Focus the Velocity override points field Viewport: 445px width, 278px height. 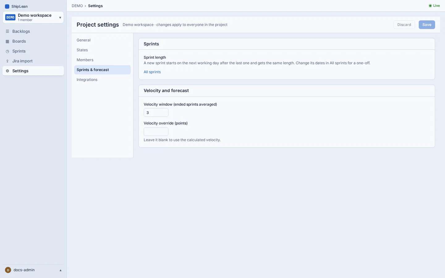(156, 132)
